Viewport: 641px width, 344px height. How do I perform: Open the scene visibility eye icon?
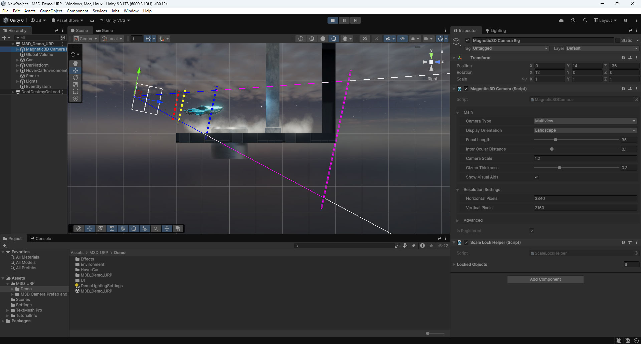coord(403,39)
